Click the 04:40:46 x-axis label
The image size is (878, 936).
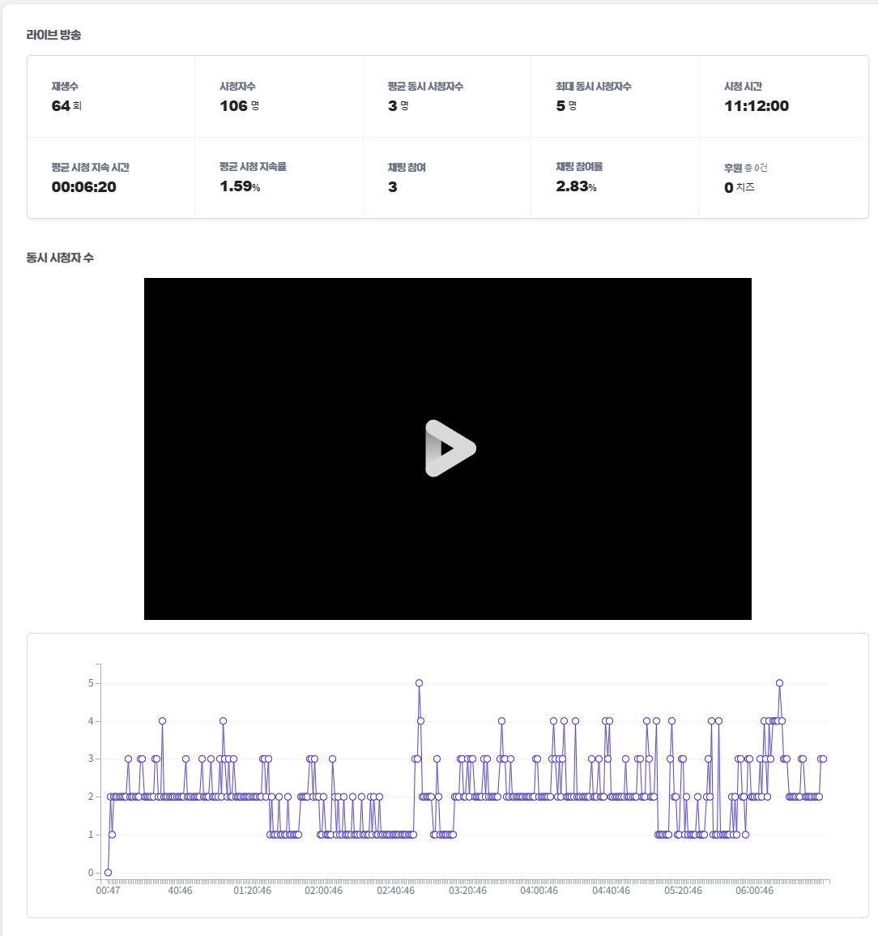tap(611, 891)
